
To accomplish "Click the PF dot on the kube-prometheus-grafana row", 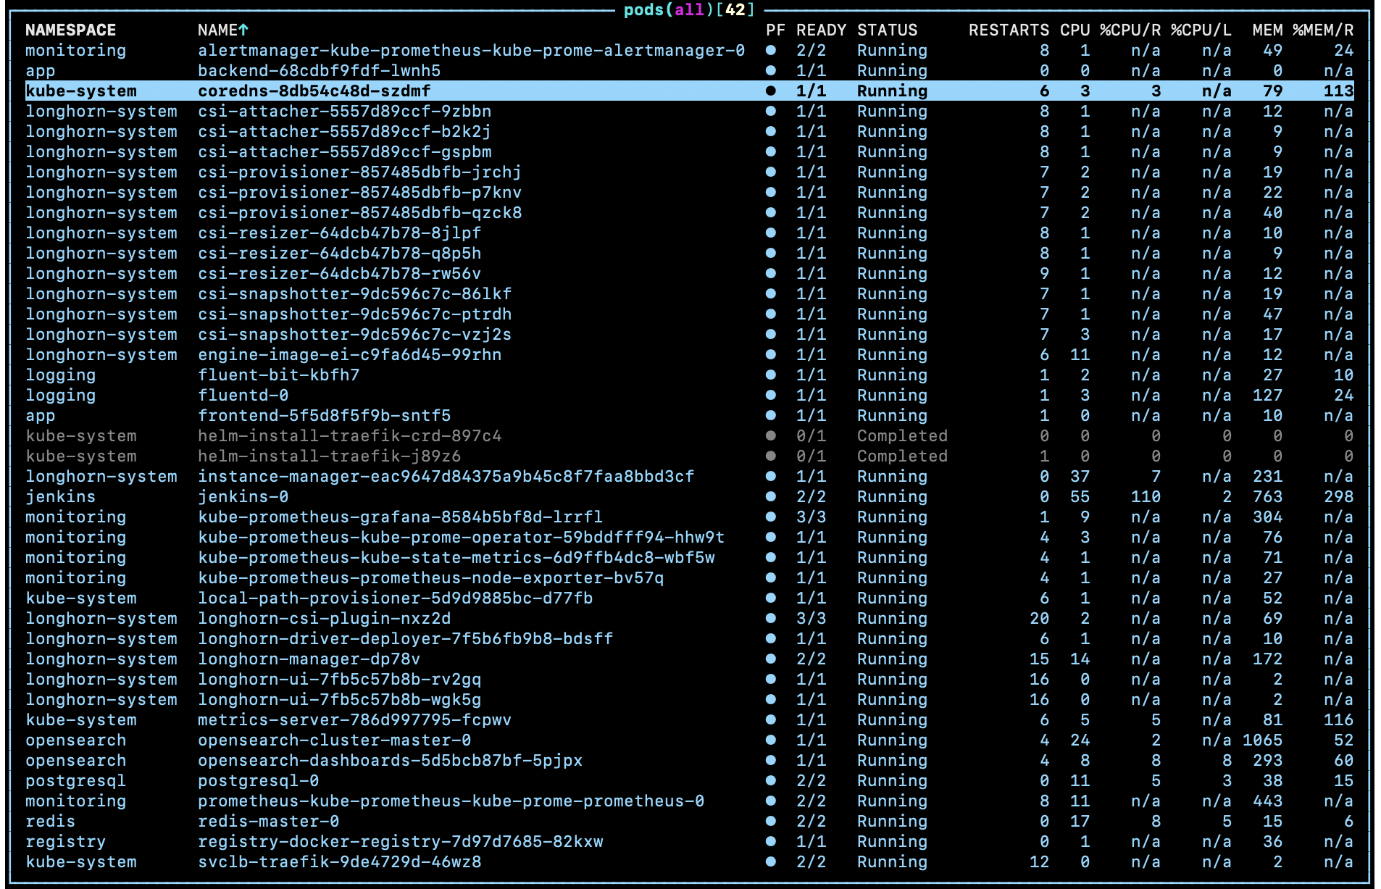I will tap(771, 517).
